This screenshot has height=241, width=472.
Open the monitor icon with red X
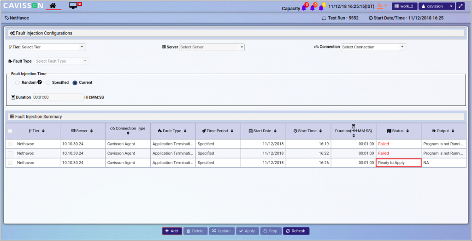pyautogui.click(x=75, y=5)
